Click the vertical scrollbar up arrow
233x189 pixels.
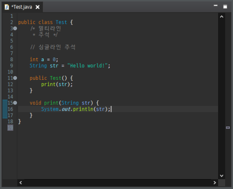pos(222,17)
